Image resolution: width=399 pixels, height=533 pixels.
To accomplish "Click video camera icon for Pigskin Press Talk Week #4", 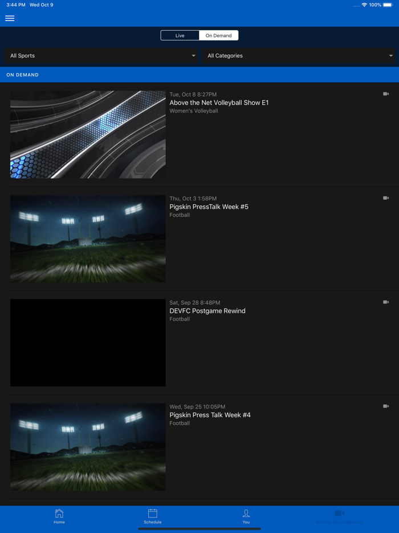I will [x=386, y=406].
